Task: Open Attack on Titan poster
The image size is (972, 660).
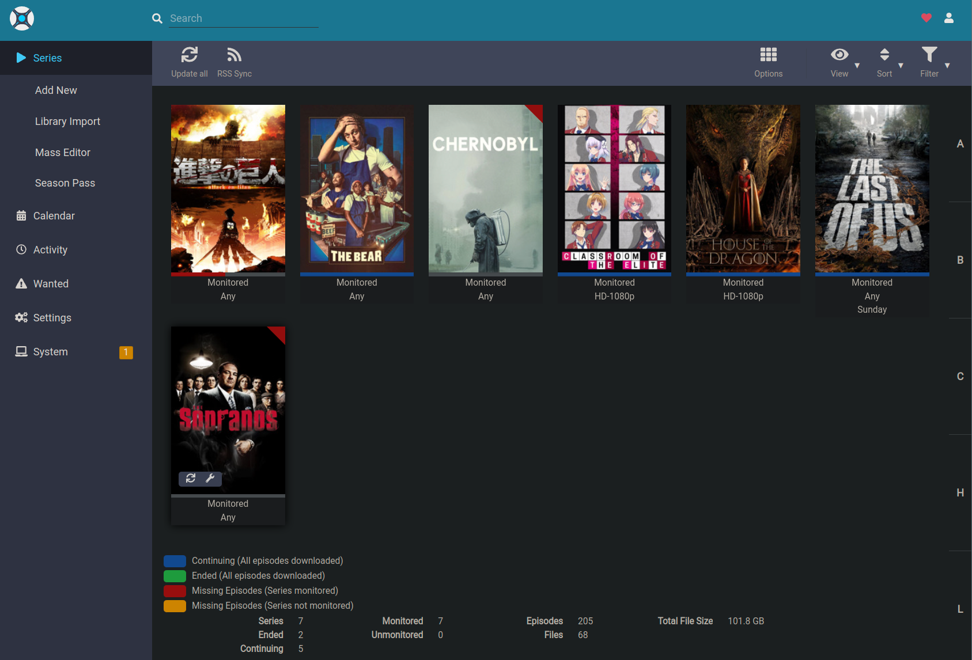Action: pos(228,188)
